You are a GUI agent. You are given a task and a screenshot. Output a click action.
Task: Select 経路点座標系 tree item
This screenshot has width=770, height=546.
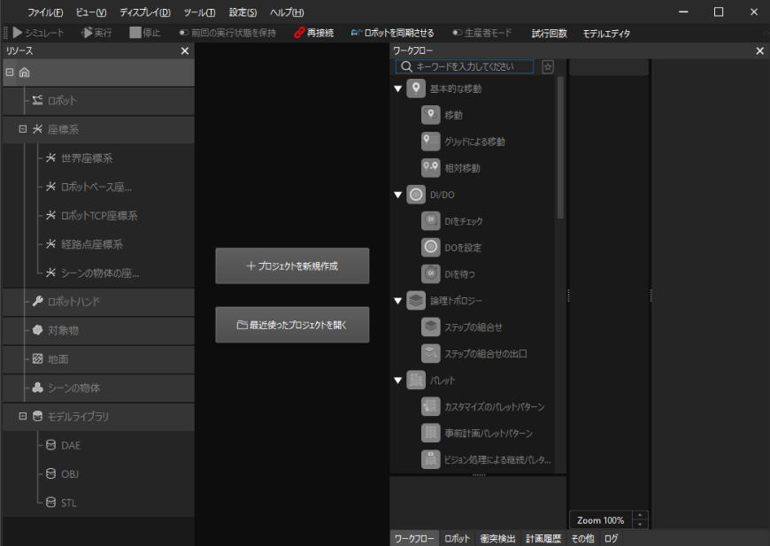point(91,244)
